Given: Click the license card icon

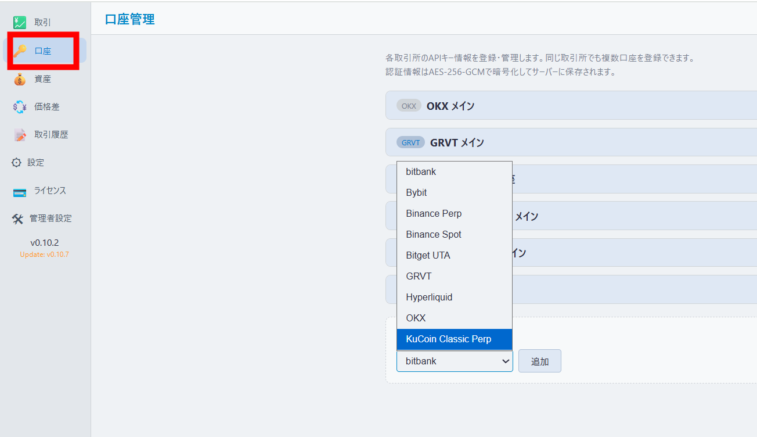Looking at the screenshot, I should [x=20, y=191].
